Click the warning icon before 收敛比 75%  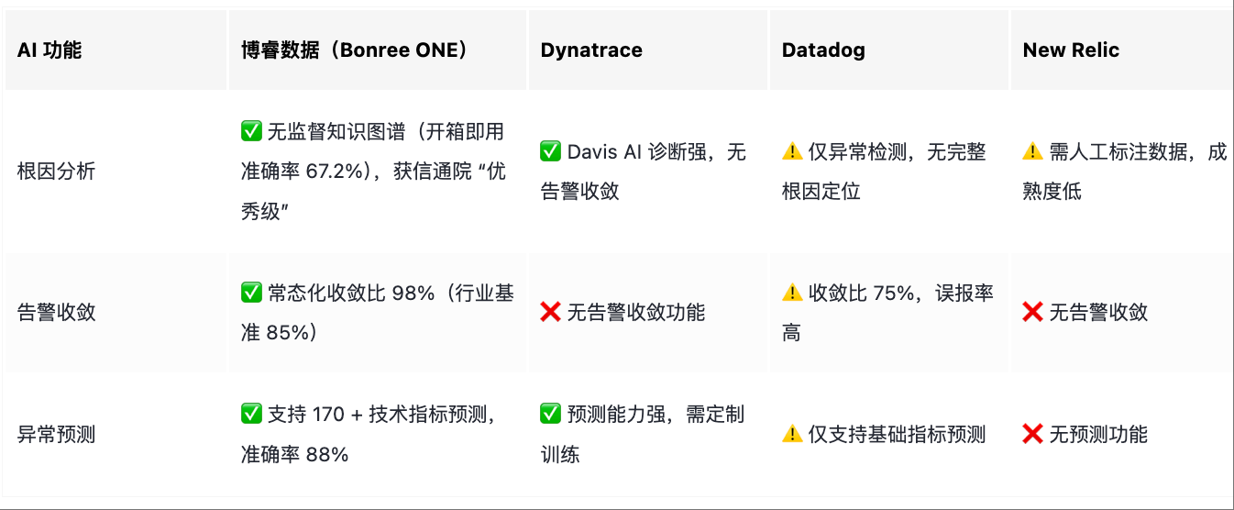click(792, 294)
